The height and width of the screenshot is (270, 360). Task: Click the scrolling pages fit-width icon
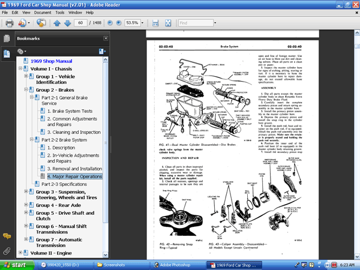[x=155, y=23]
